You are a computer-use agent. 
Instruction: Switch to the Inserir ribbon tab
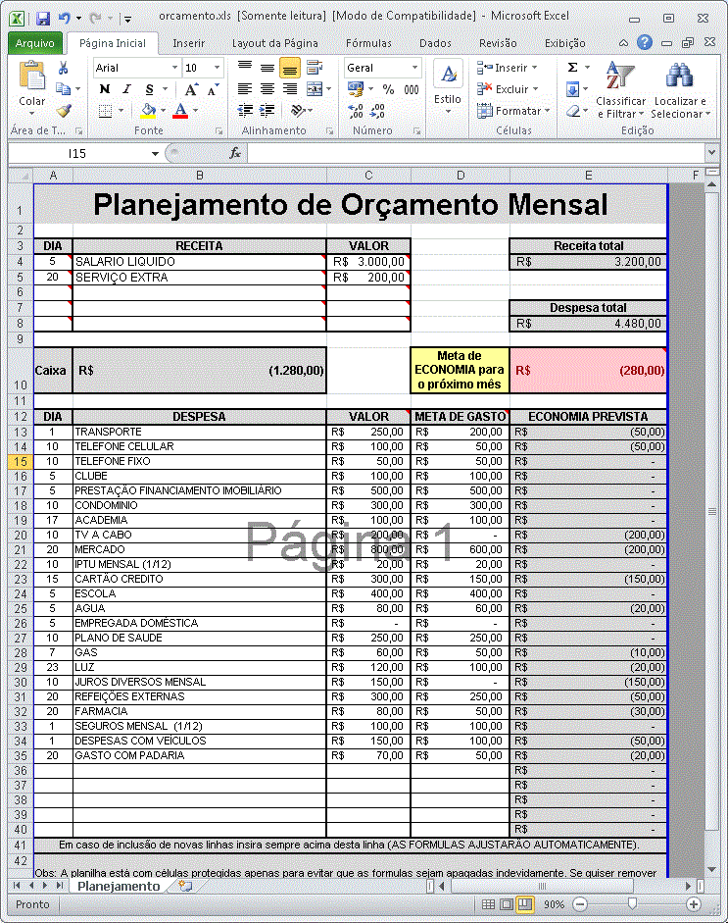click(189, 43)
